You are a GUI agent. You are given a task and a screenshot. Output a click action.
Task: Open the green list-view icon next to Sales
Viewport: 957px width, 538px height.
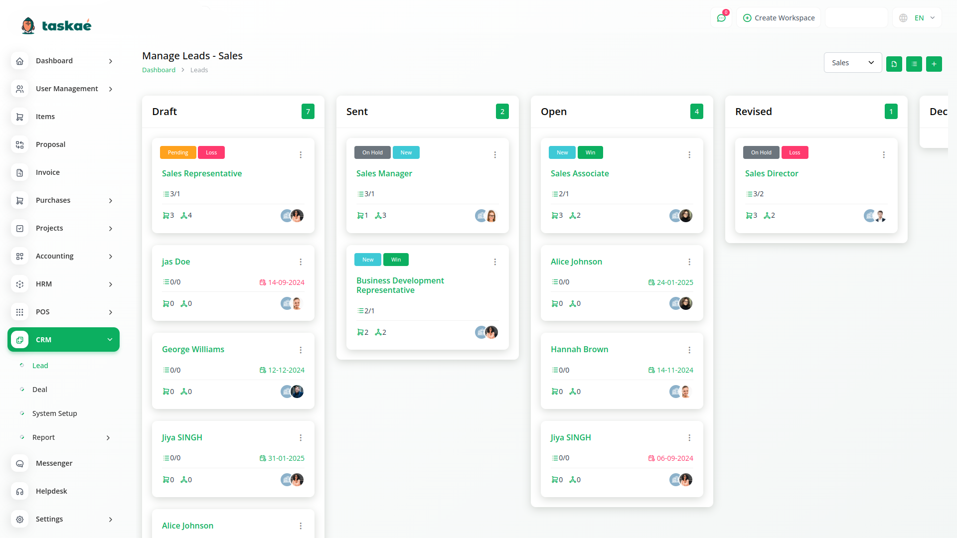point(914,64)
